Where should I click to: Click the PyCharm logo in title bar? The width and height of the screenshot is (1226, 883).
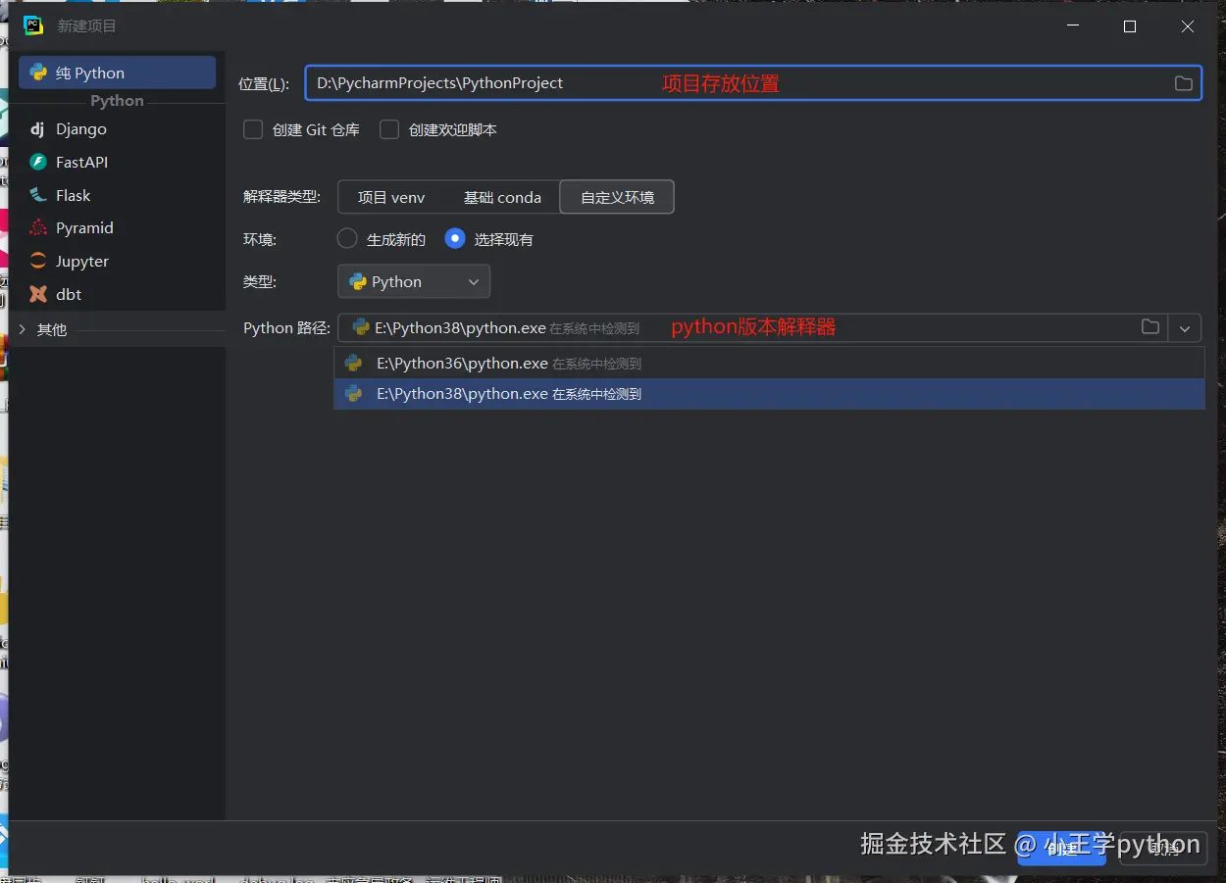click(33, 25)
